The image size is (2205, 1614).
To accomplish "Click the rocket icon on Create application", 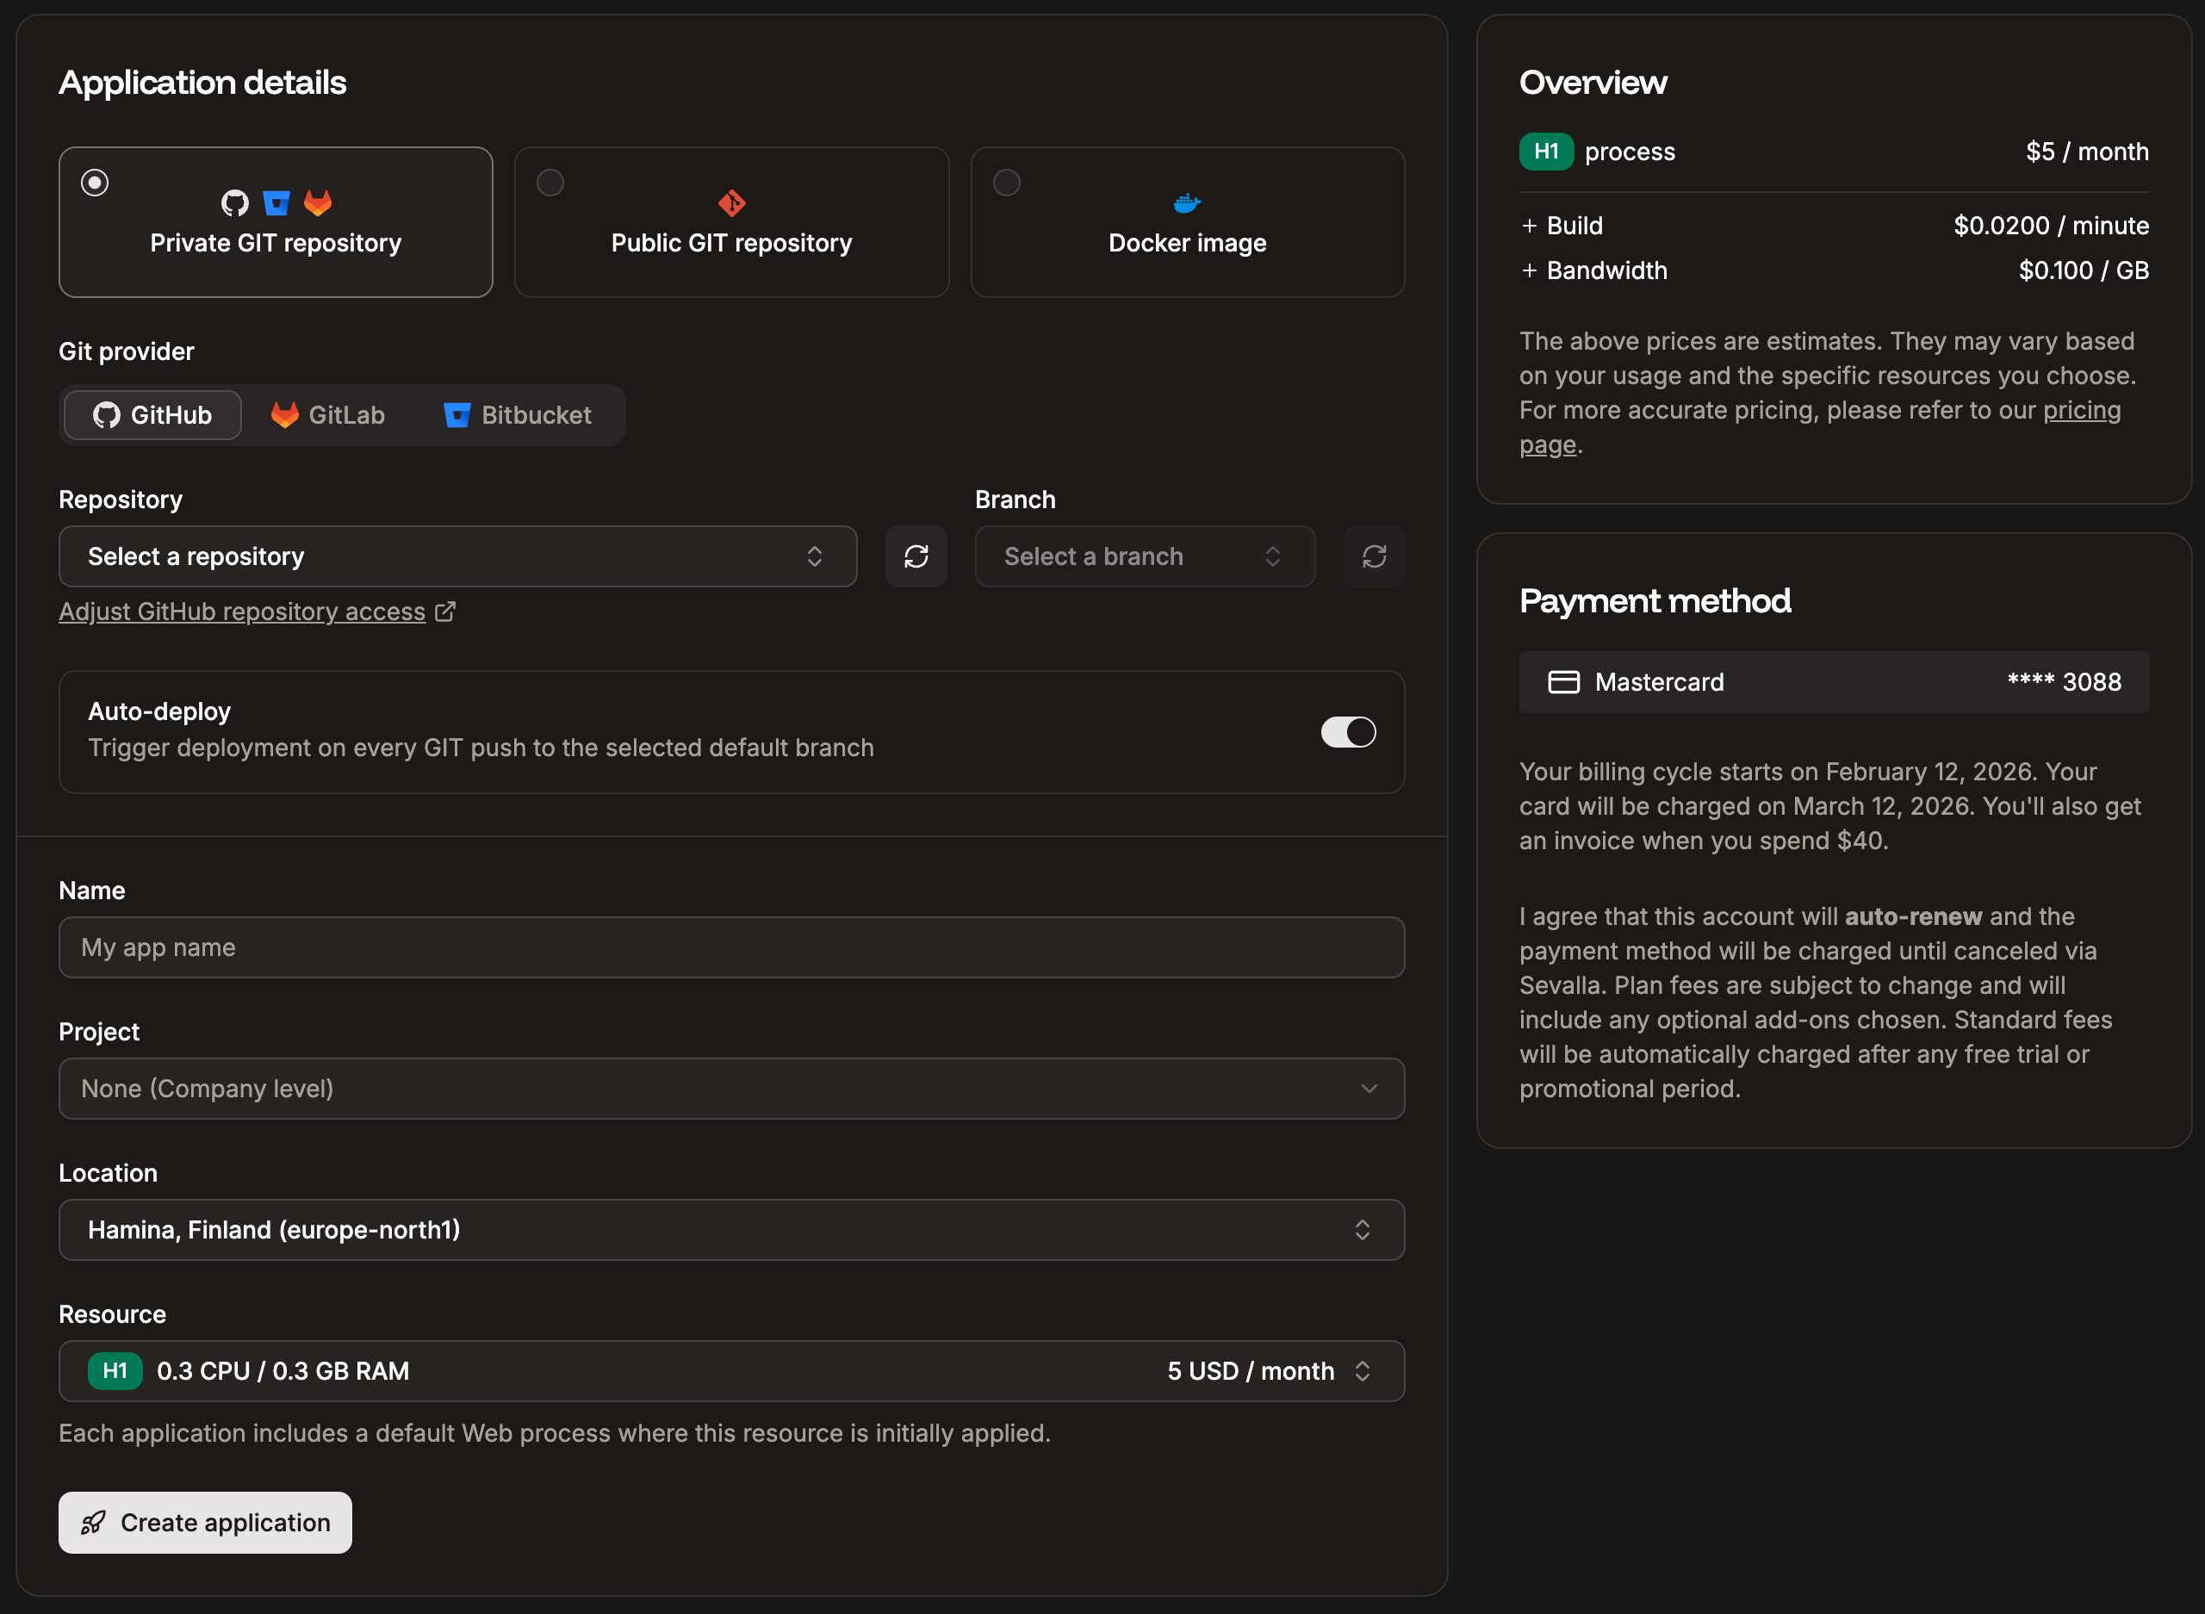I will point(94,1522).
